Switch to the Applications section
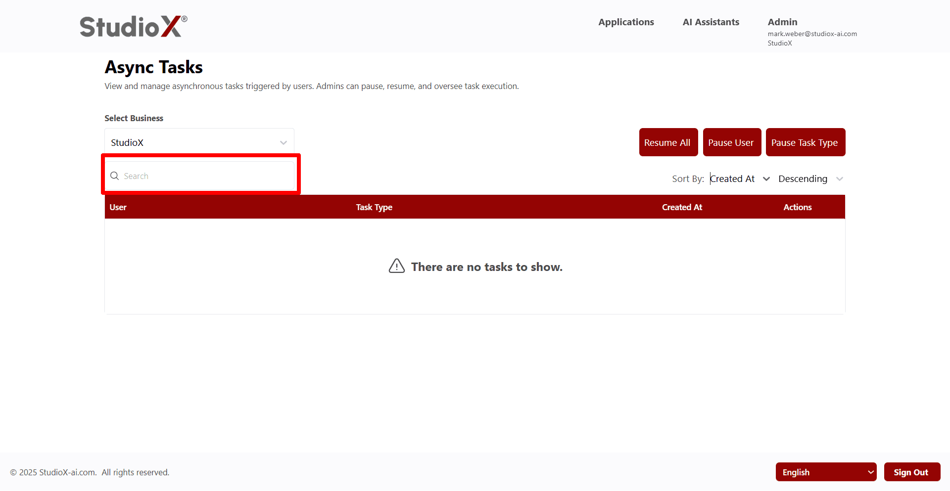 point(626,22)
